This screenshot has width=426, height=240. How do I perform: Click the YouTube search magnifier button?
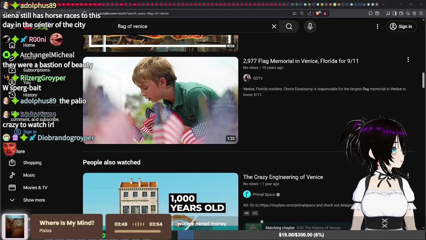coord(289,26)
